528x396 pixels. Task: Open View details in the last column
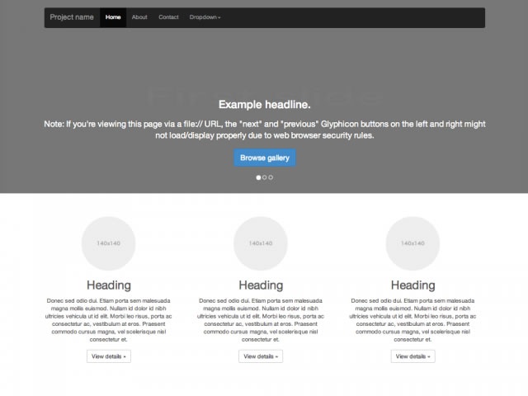(412, 356)
